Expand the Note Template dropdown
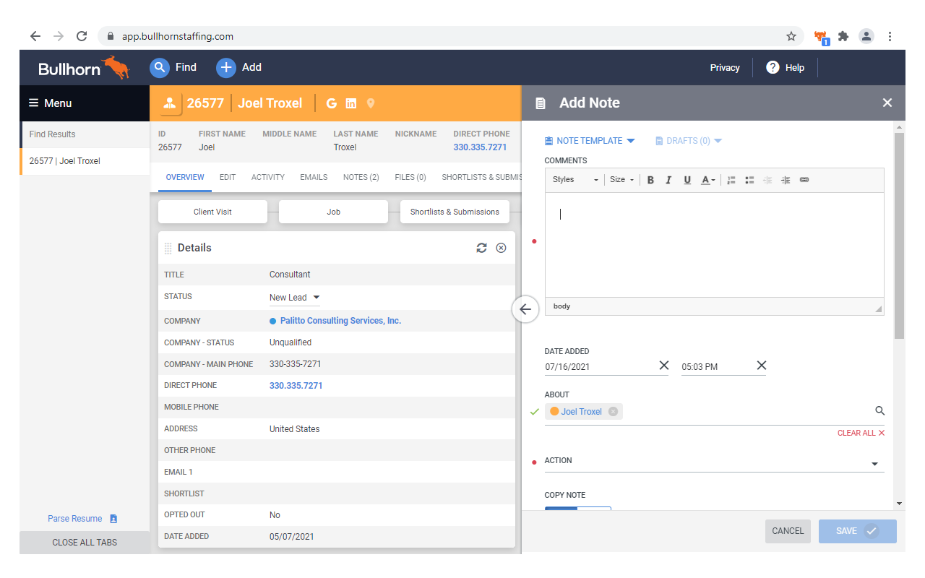 590,141
